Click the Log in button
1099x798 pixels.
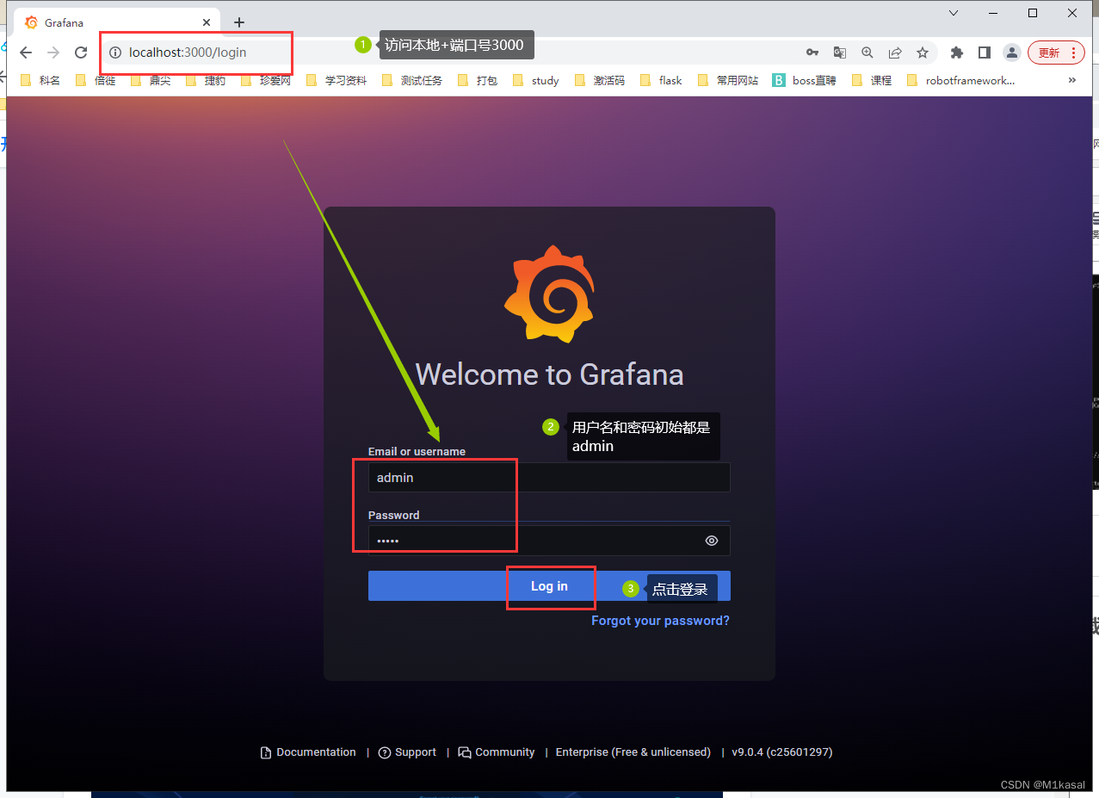coord(549,585)
